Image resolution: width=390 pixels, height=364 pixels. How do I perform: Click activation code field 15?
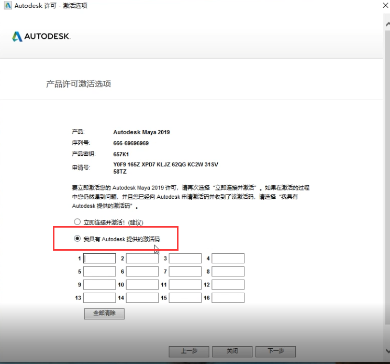point(185,298)
